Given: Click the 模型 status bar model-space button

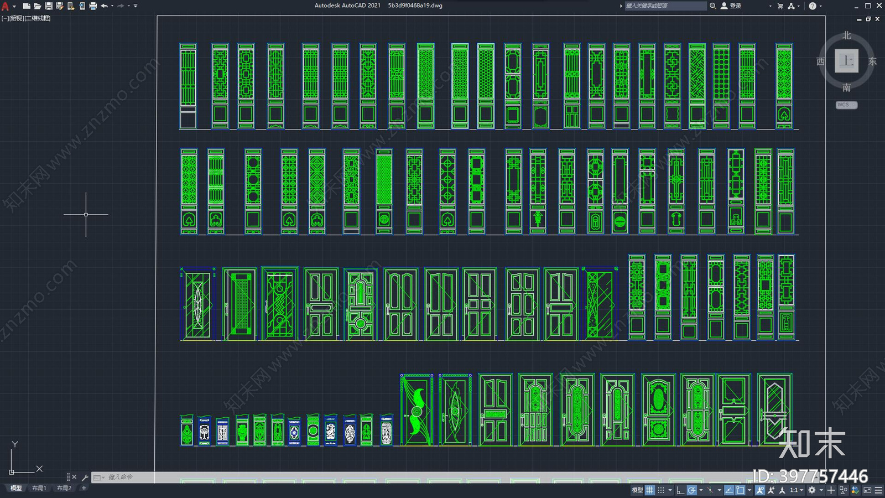Looking at the screenshot, I should click(x=637, y=490).
